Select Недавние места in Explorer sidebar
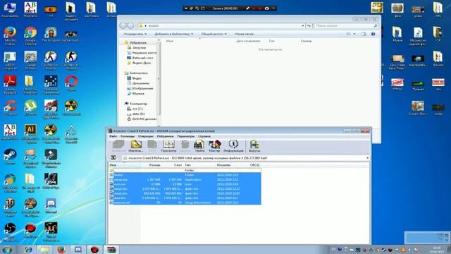451x254 pixels. pyautogui.click(x=142, y=53)
